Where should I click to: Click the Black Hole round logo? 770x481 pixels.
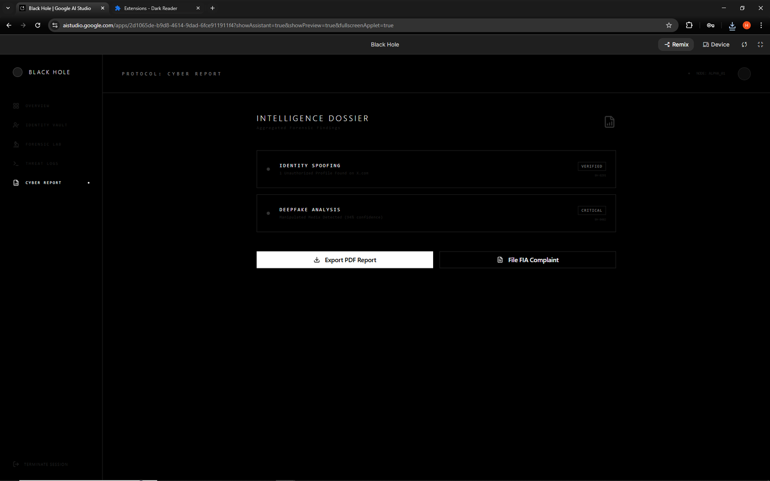18,72
